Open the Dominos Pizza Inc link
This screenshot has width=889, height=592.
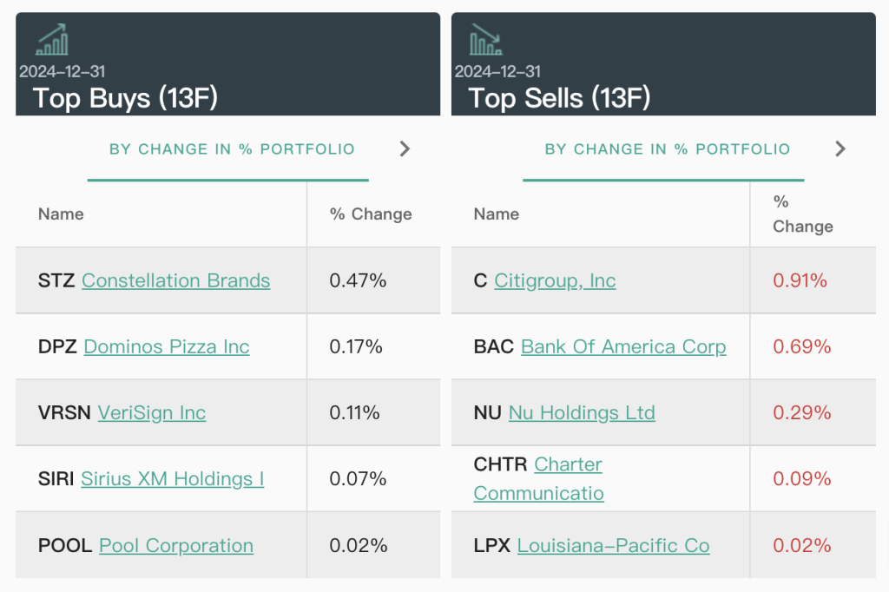pos(167,346)
